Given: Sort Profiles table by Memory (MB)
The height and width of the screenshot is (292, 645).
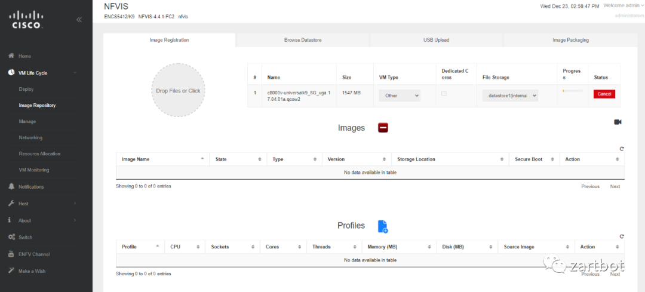Looking at the screenshot, I should point(399,247).
